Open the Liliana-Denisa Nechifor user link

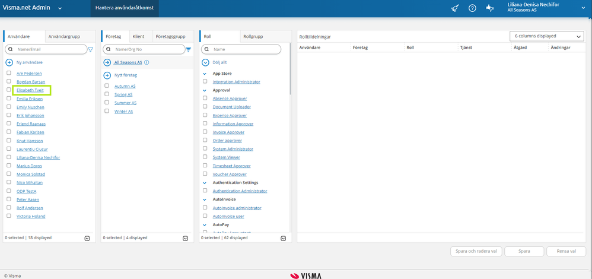pyautogui.click(x=38, y=157)
